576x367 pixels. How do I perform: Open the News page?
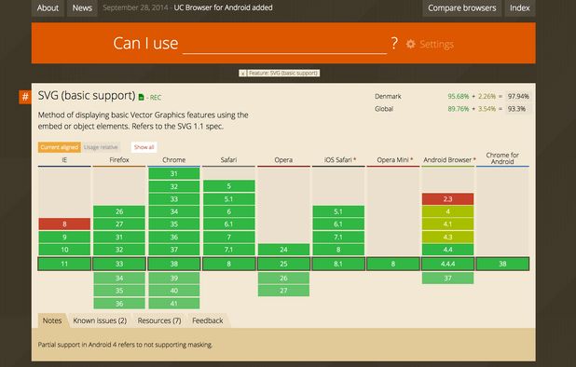82,7
